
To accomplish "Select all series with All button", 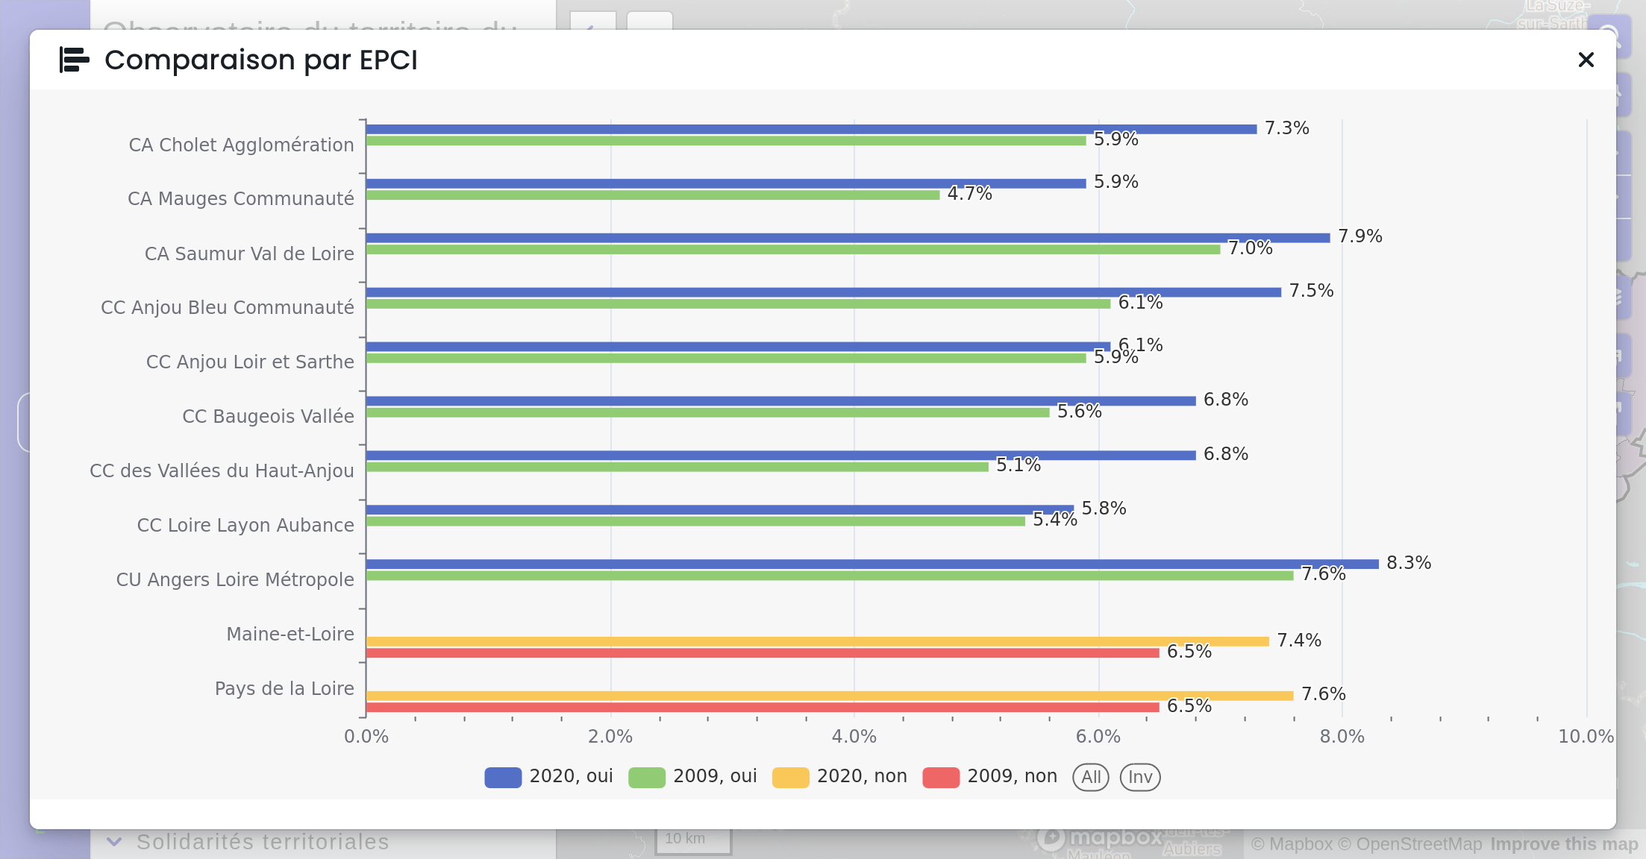I will coord(1091,777).
